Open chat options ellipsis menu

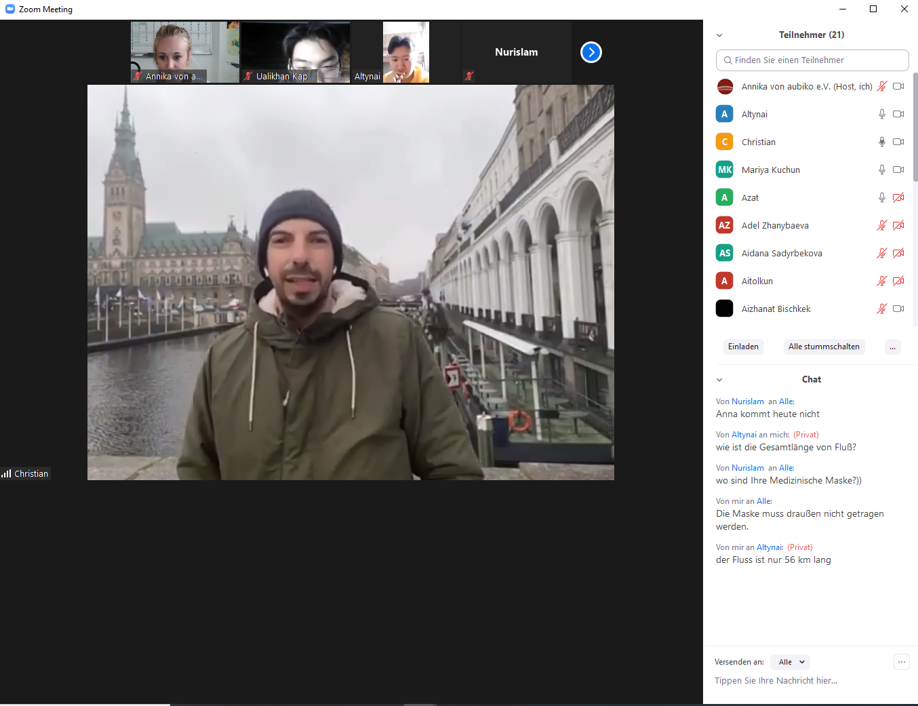click(x=901, y=662)
